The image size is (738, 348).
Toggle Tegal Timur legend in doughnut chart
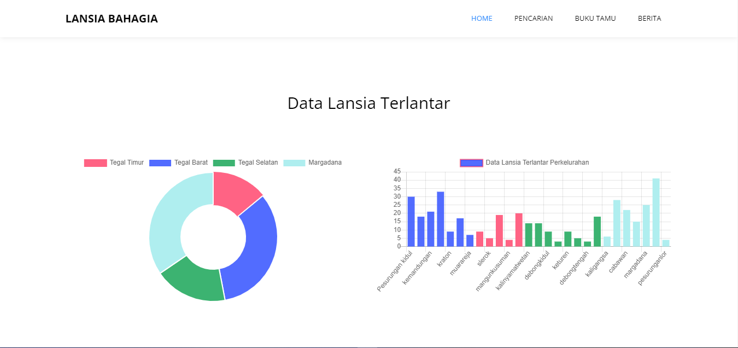pos(114,163)
